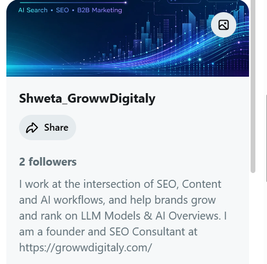Screen dimensions: 267x264
Task: Click the "B2B Marketing" text in banner
Action: 99,10
